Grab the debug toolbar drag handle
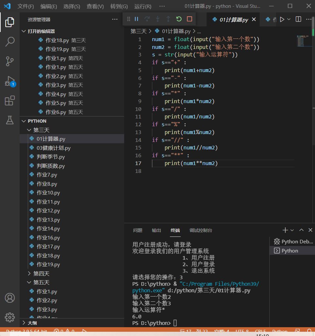315x336 pixels. coord(128,19)
